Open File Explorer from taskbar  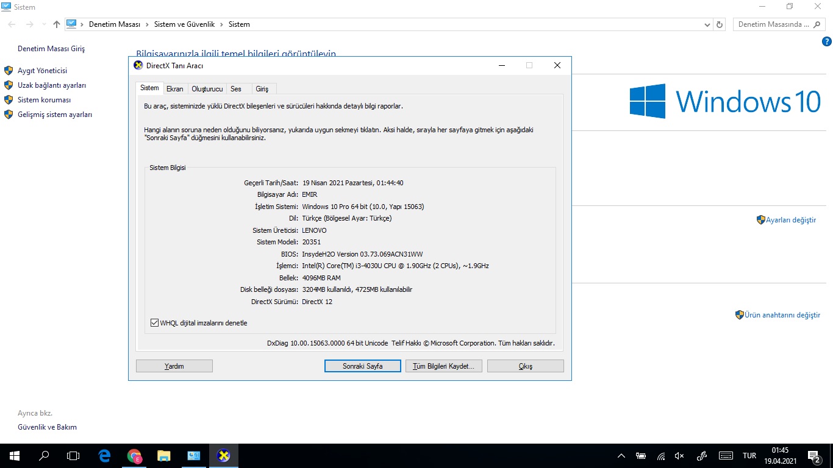(164, 455)
